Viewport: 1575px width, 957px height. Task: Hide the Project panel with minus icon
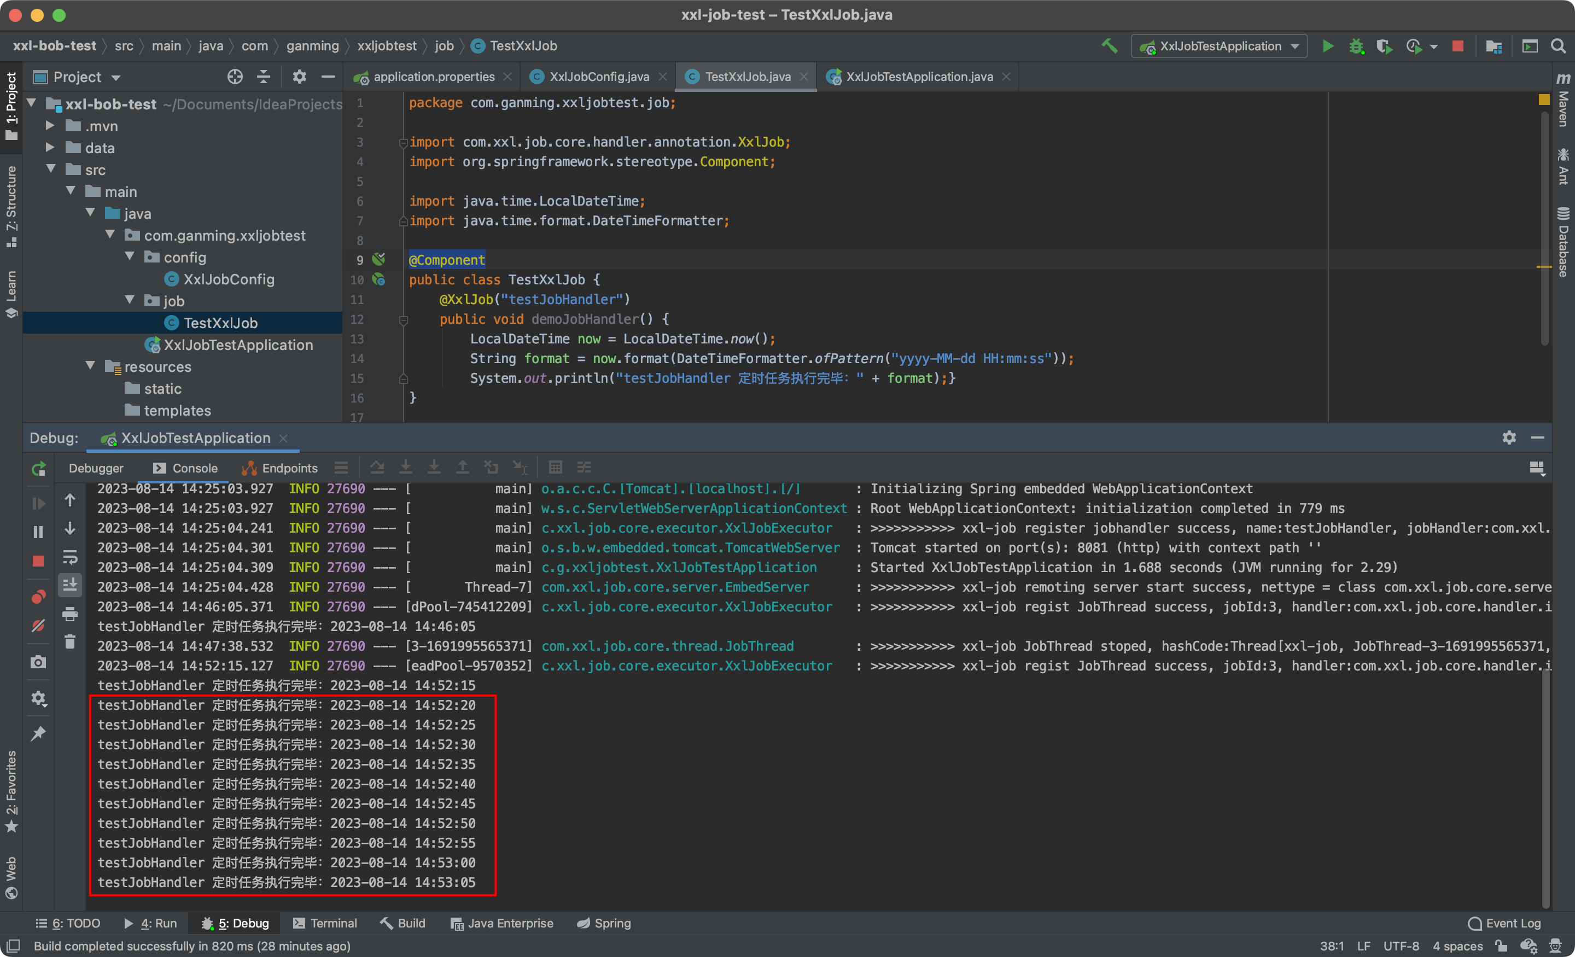coord(328,77)
